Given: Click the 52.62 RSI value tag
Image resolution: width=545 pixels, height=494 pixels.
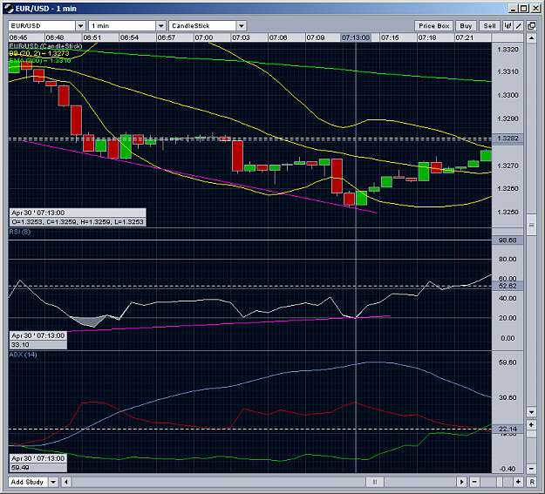Looking at the screenshot, I should (508, 286).
